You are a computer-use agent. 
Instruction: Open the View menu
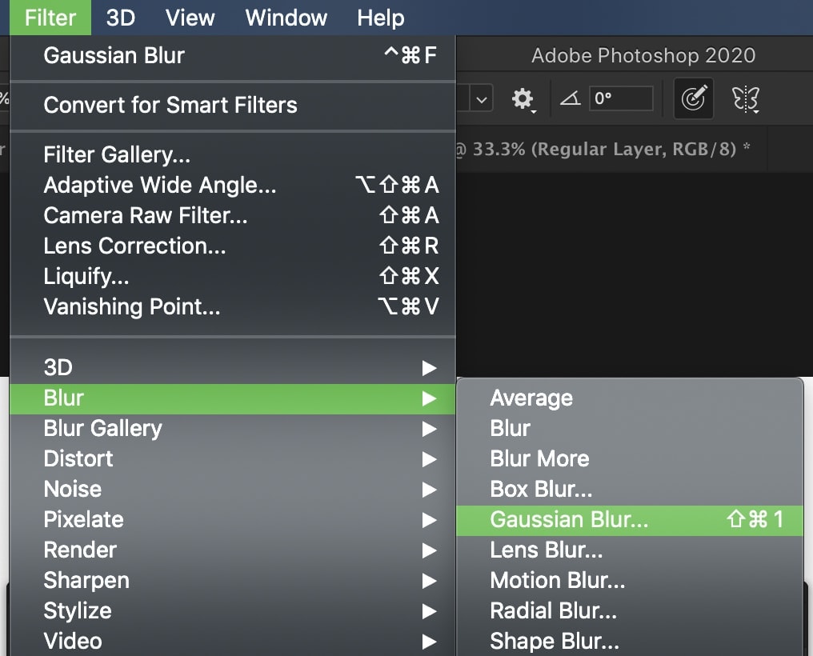pos(190,18)
